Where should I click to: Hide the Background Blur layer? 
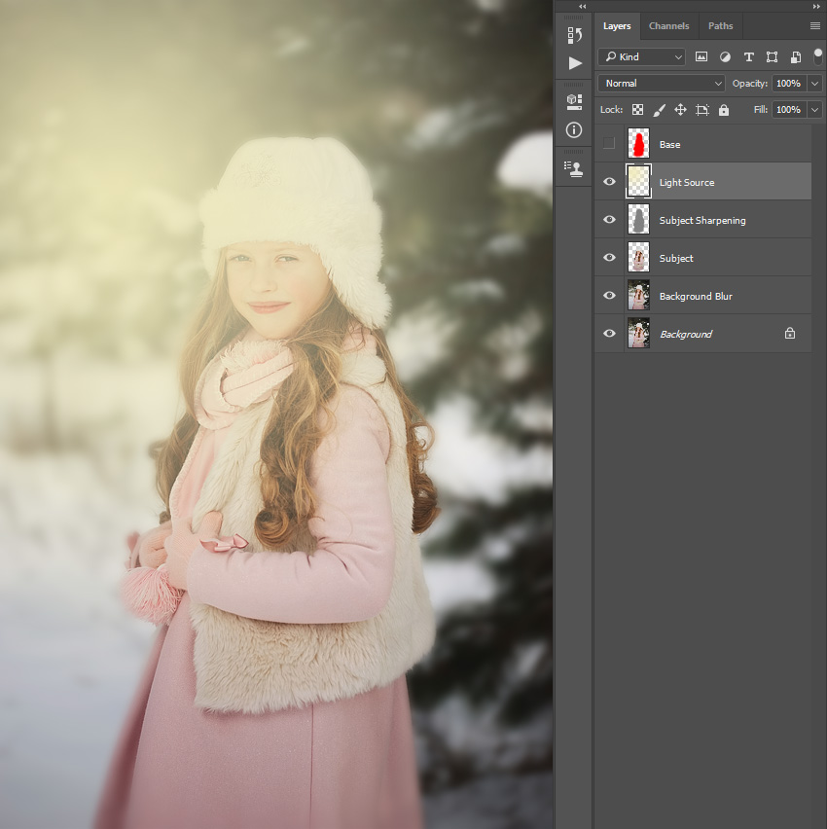click(609, 296)
